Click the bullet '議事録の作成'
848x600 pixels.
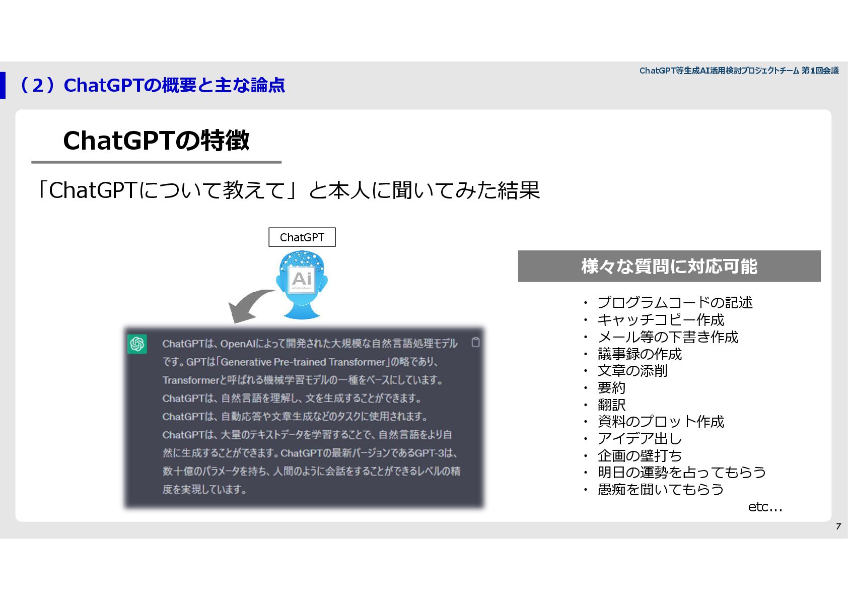(x=640, y=354)
